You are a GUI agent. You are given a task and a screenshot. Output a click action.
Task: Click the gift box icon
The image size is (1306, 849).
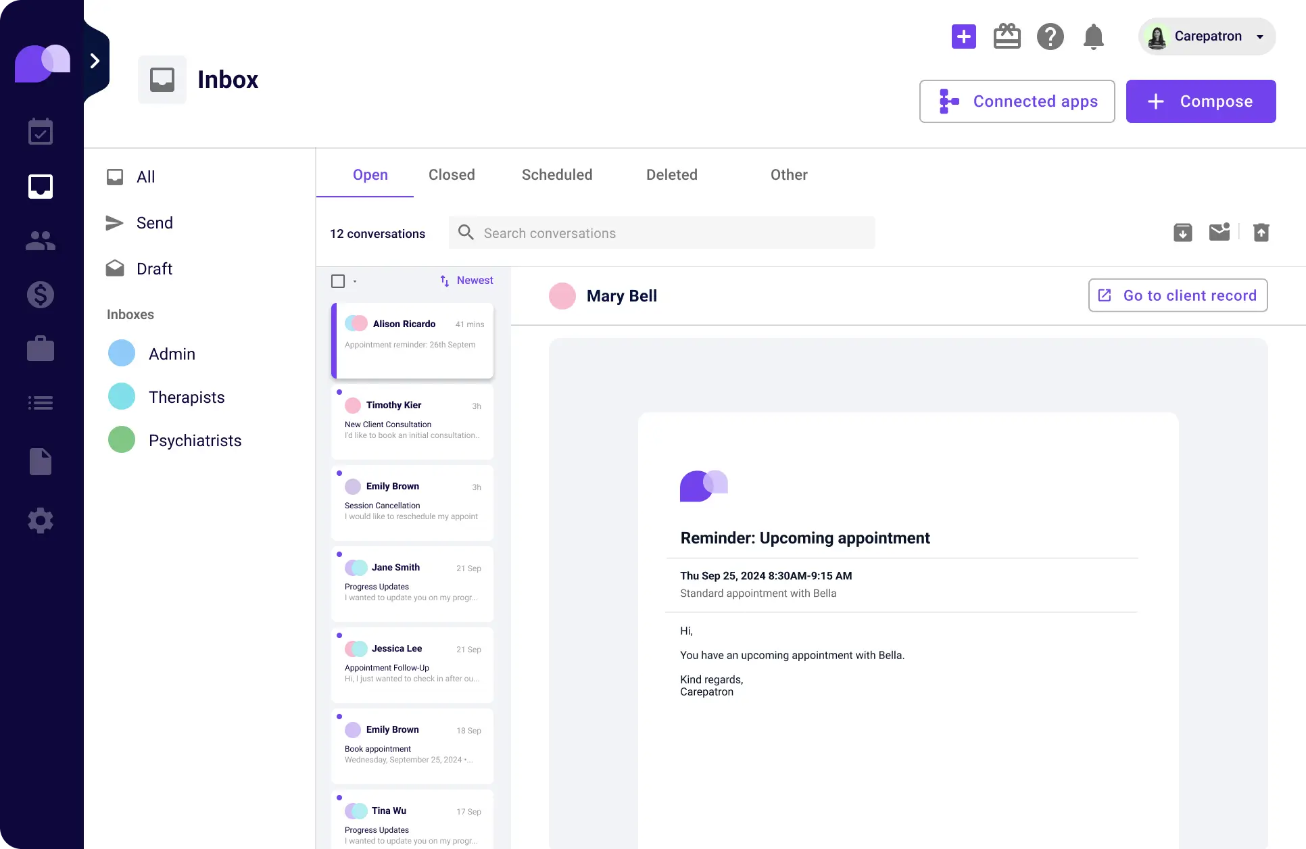[1007, 37]
